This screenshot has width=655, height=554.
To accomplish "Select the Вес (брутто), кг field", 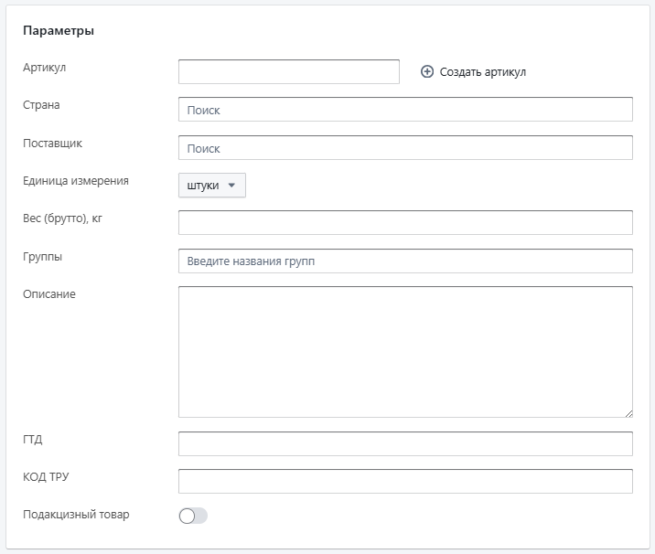I will coord(405,222).
